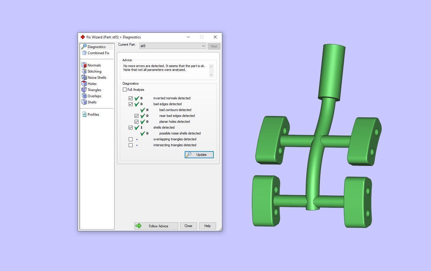Screen dimensions: 431x271
Task: Go to the Triangles page
Action: point(94,90)
